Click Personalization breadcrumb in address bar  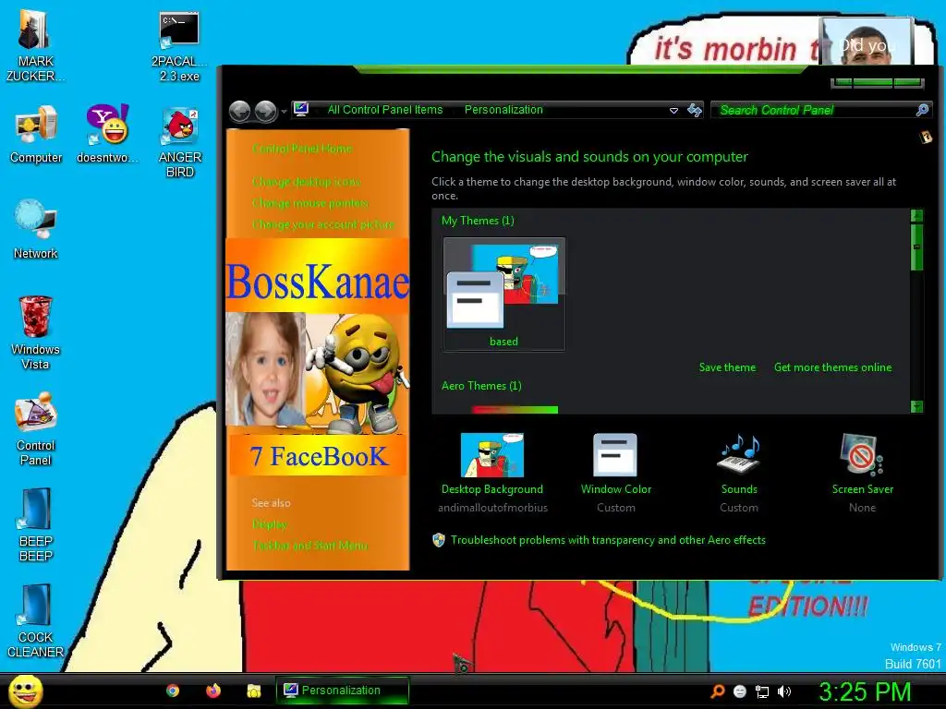pos(503,110)
